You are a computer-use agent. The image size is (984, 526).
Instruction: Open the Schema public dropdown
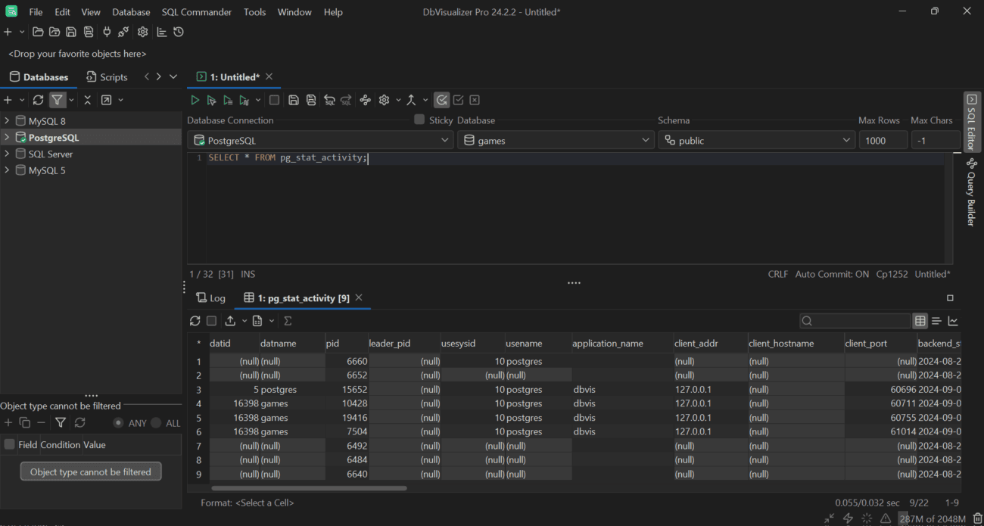tap(756, 140)
